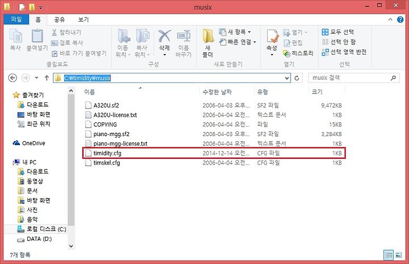The height and width of the screenshot is (264, 409).
Task: Click the Edit (편집) ribbon button
Action: (x=293, y=43)
